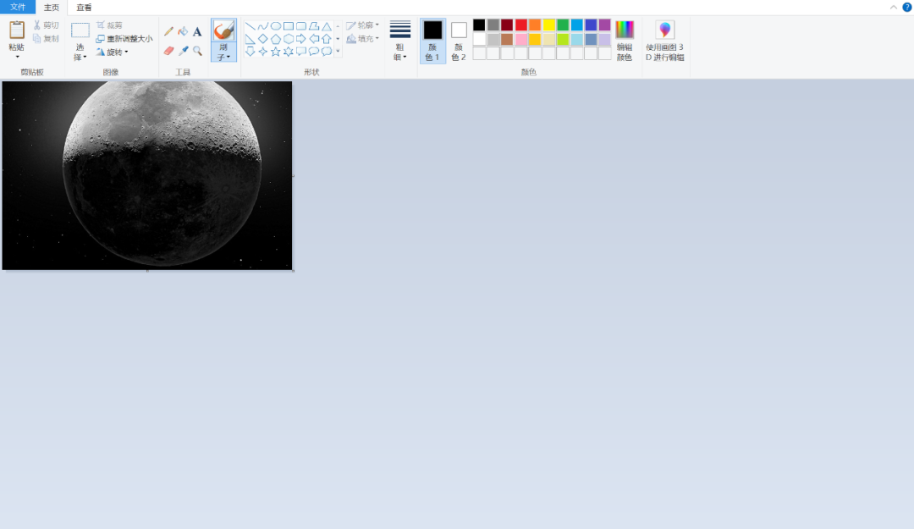Click the Paste clipboard icon

(x=17, y=30)
